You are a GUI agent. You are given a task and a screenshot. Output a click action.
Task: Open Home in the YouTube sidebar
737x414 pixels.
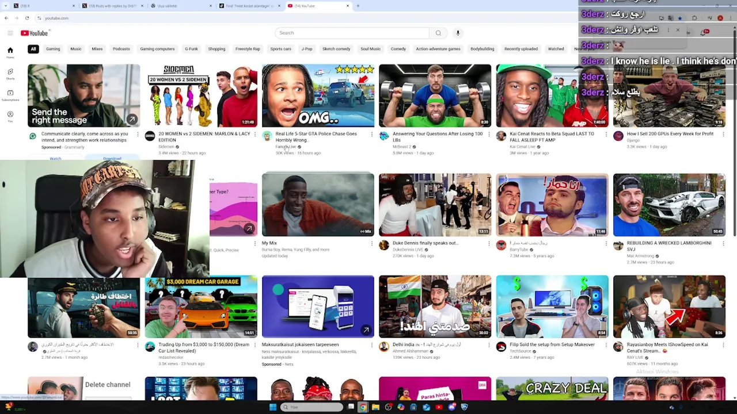[10, 52]
